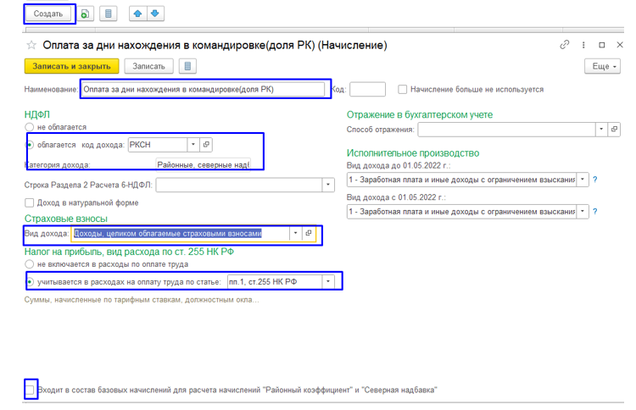Move item down with blue arrow
636x410 pixels.
click(x=155, y=14)
